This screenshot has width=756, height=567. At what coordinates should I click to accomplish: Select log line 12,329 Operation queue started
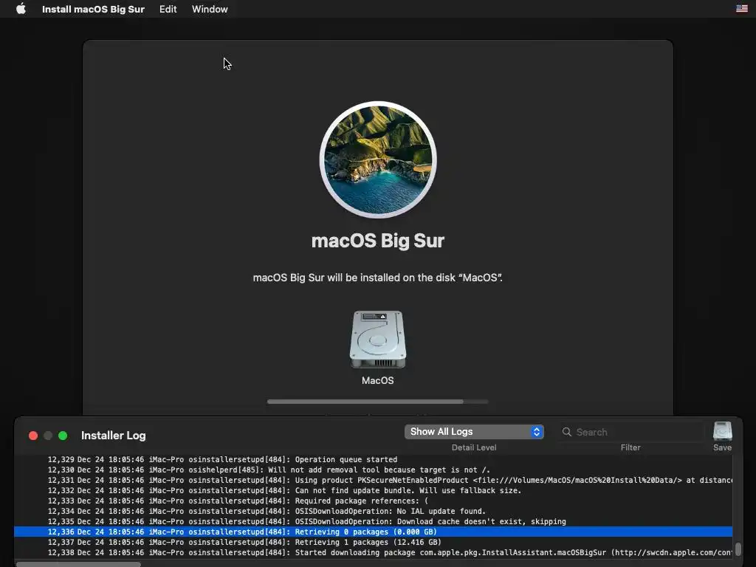click(373, 459)
